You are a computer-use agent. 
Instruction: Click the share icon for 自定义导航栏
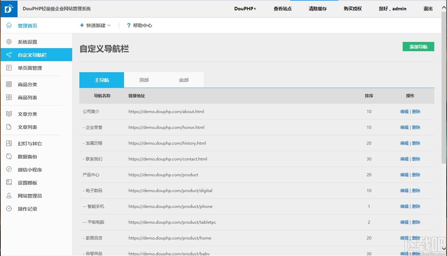pyautogui.click(x=9, y=55)
